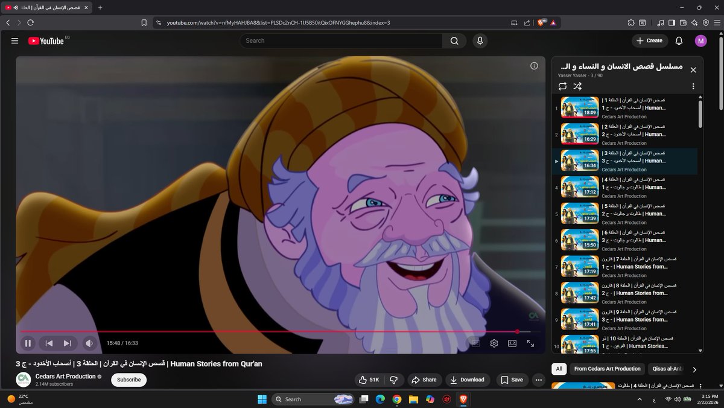Screen dimensions: 724x408
Task: Click browser back arrow
Action: point(8,22)
